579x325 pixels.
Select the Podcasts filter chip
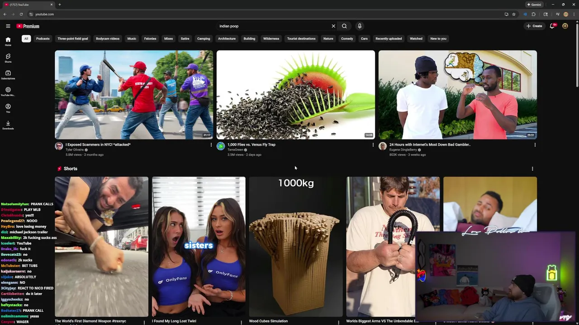(x=43, y=39)
